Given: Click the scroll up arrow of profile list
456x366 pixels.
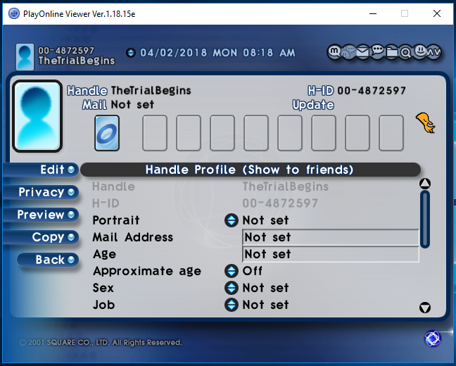Looking at the screenshot, I should coord(425,183).
